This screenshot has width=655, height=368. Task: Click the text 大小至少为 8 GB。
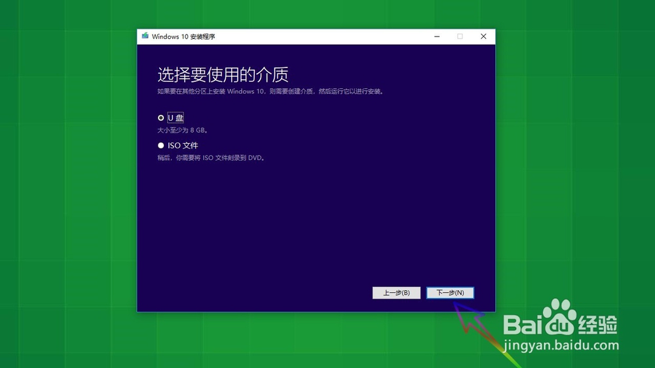pyautogui.click(x=183, y=131)
